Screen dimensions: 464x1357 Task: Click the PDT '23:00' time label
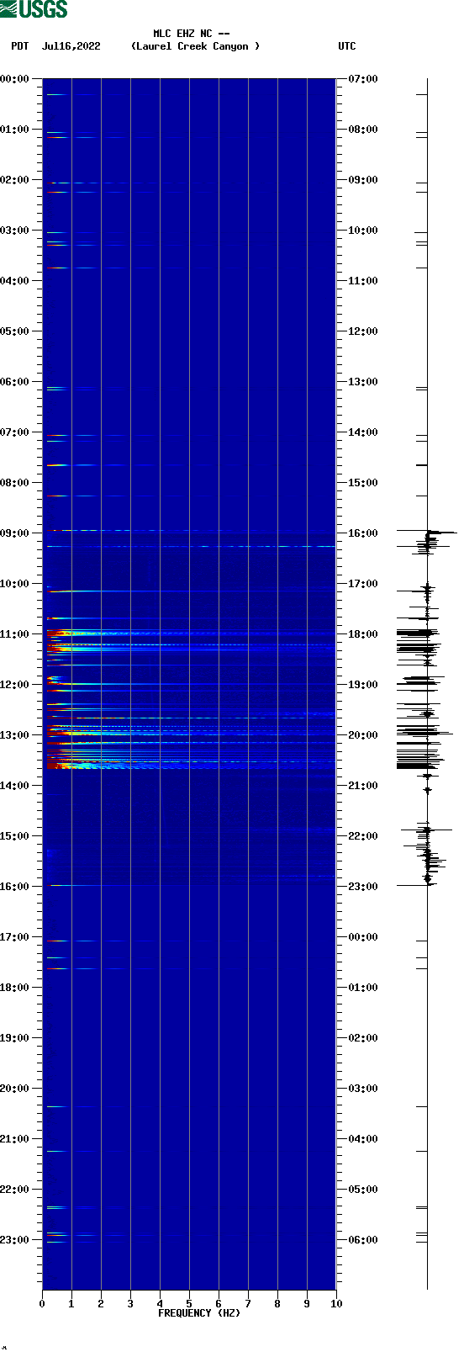click(x=15, y=1240)
